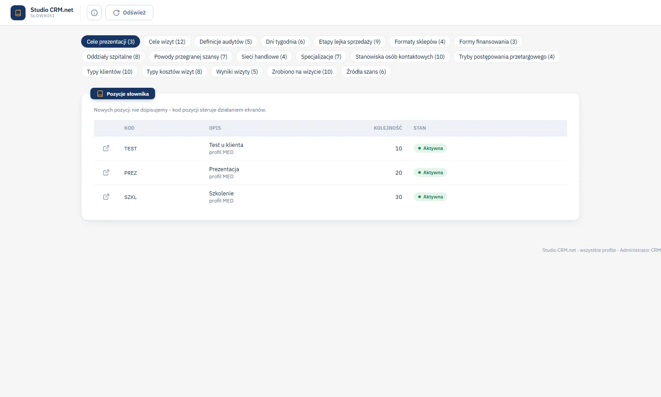Click the Studio CRM.net book logo icon
Image resolution: width=661 pixels, height=397 pixels.
pos(18,13)
